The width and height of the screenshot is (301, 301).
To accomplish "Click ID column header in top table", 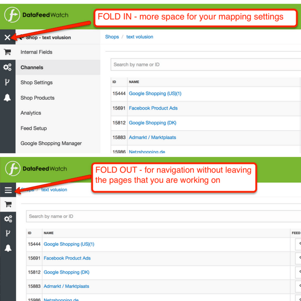I will pos(114,82).
